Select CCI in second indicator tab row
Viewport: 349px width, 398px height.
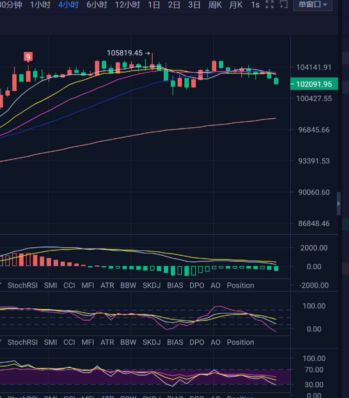pos(69,342)
